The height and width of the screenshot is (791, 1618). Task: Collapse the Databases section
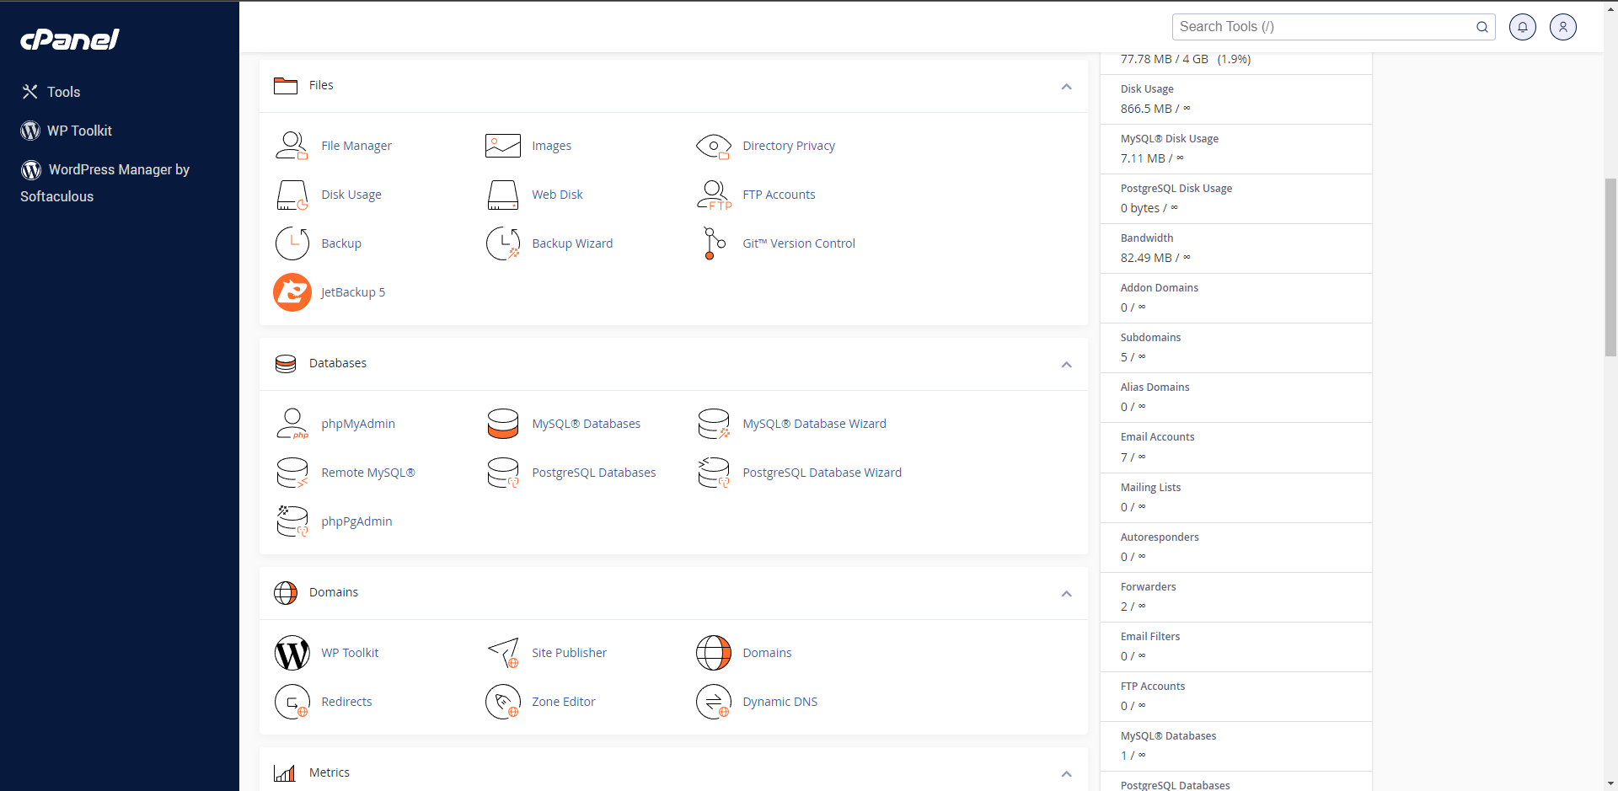1065,364
